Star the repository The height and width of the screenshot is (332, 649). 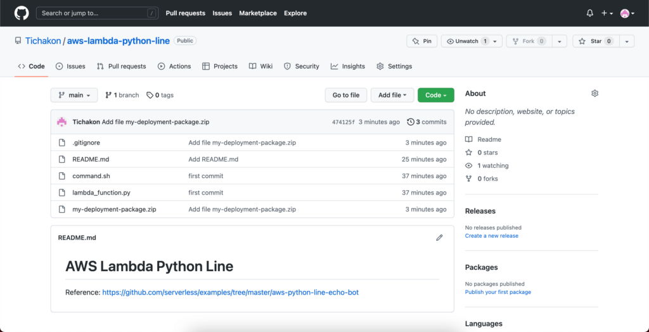pyautogui.click(x=596, y=41)
